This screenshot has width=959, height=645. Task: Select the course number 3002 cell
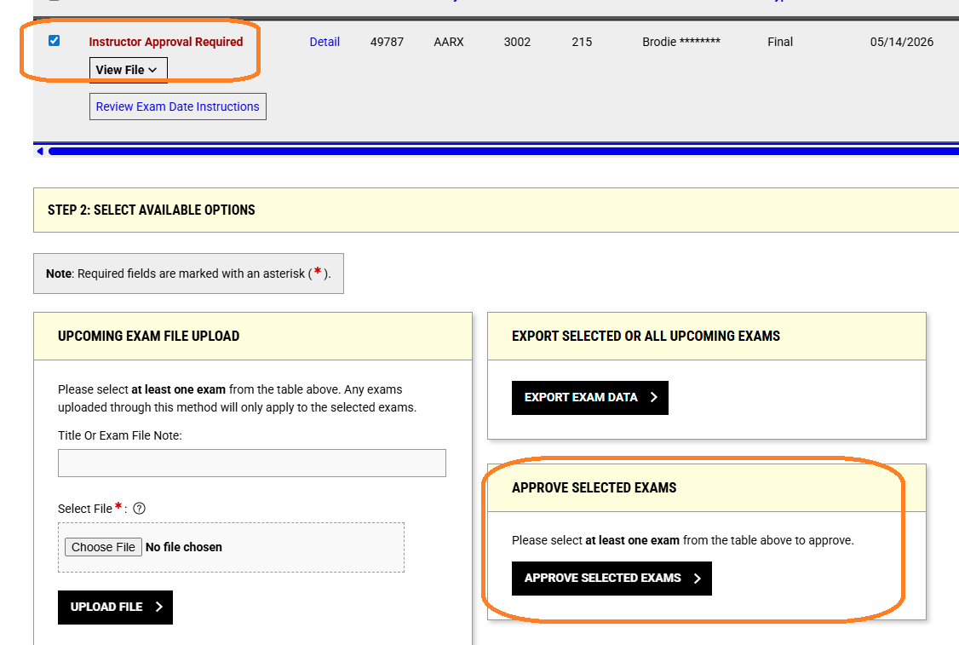(x=517, y=42)
